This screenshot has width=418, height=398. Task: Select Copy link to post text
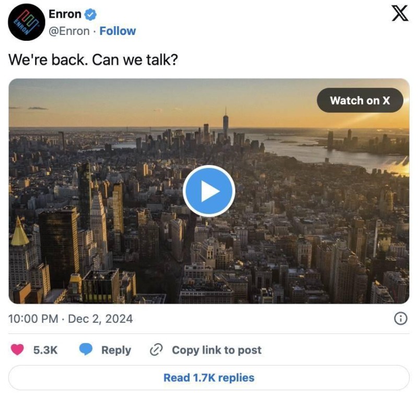(216, 350)
